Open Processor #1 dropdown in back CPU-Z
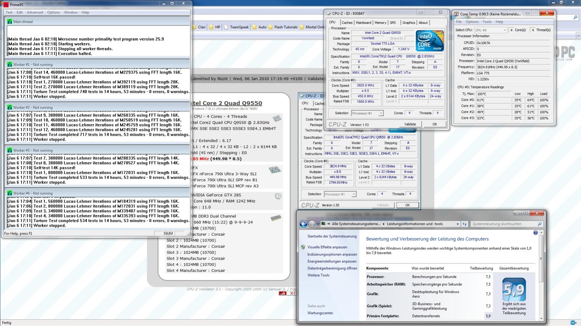The height and width of the screenshot is (326, 581). tap(340, 194)
